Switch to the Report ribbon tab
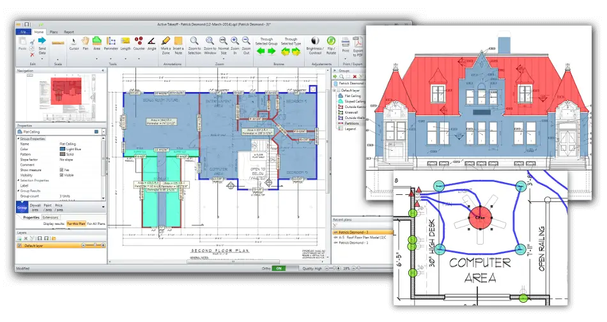 tap(69, 32)
